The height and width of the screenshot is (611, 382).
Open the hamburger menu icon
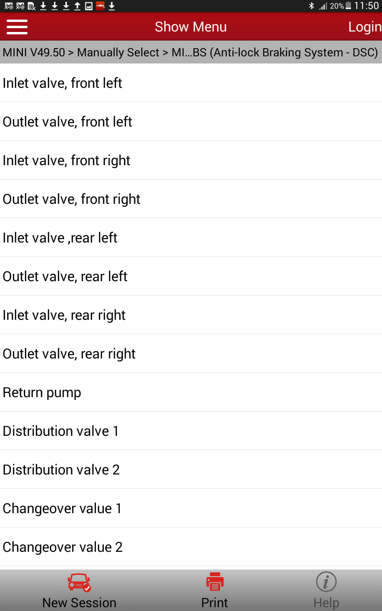(17, 27)
